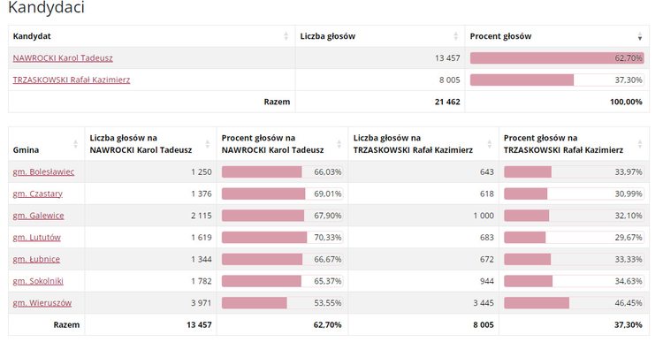Open NAWROCKI Karol Tadeusz candidate link
663x342 pixels.
(63, 58)
